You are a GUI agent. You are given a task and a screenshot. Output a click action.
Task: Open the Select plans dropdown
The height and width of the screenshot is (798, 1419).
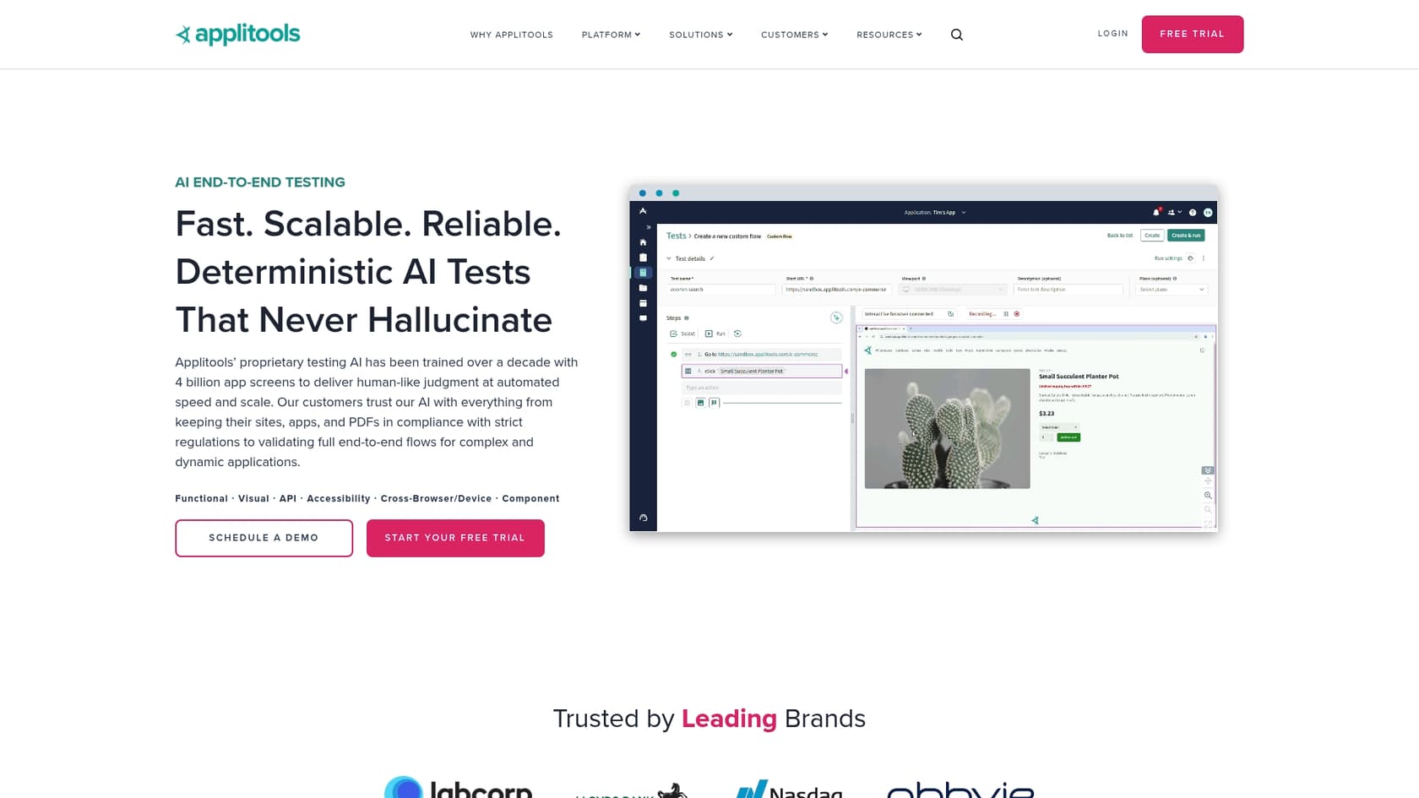pyautogui.click(x=1172, y=290)
